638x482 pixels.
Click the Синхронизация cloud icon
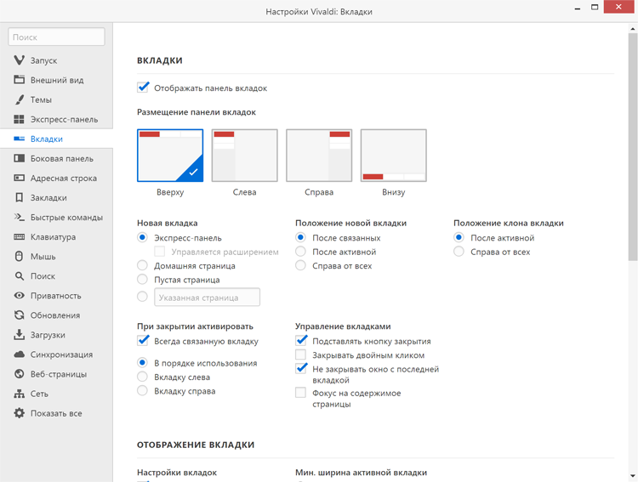pyautogui.click(x=19, y=354)
